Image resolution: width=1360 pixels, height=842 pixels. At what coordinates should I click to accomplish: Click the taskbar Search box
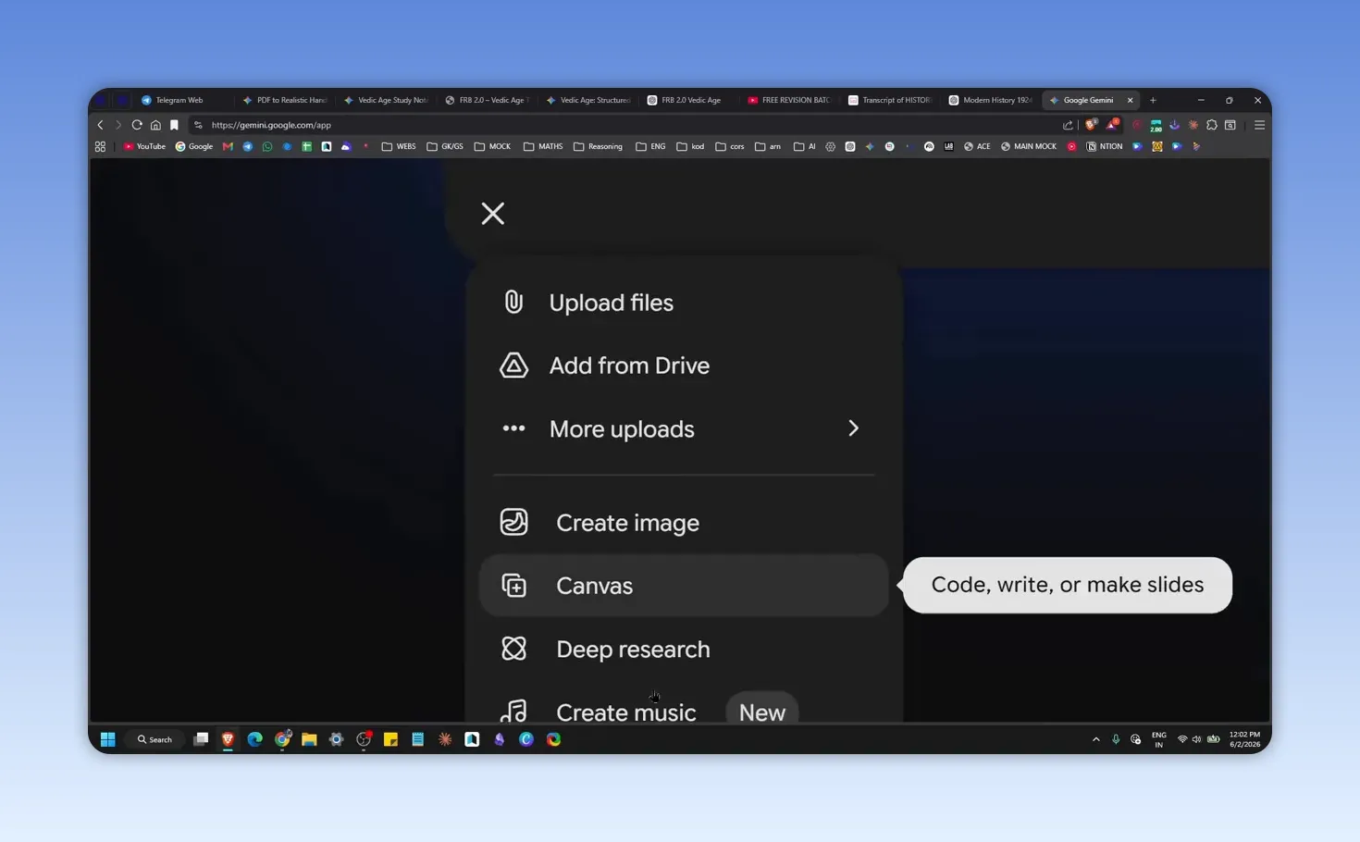click(155, 739)
